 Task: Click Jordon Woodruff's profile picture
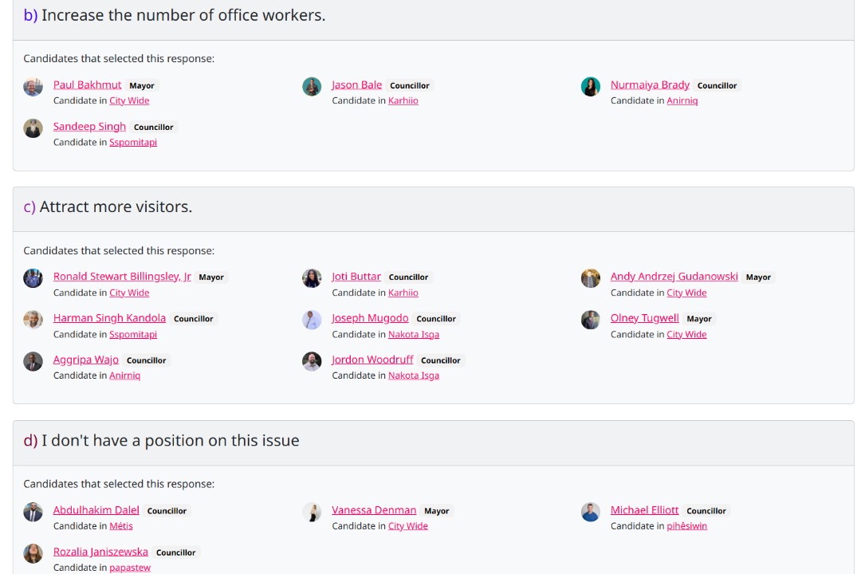[312, 361]
